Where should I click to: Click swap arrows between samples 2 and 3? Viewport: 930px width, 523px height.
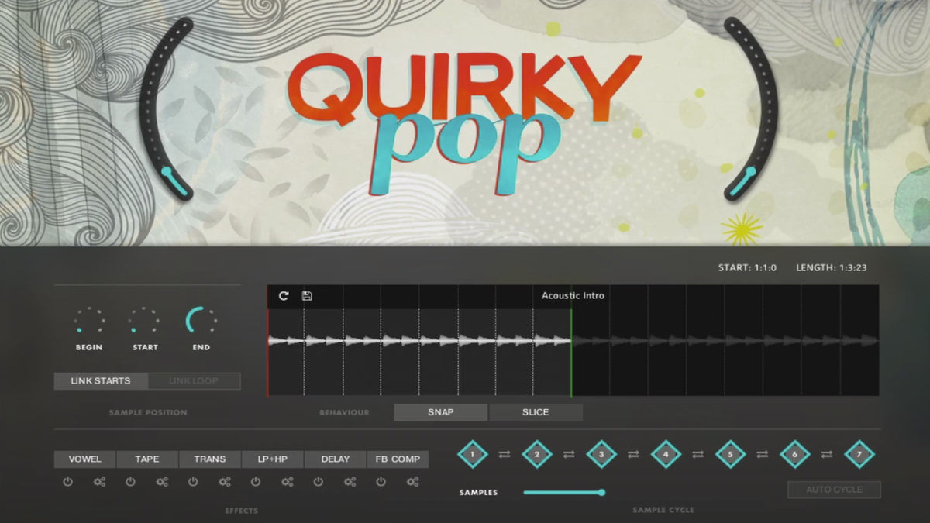[x=569, y=455]
